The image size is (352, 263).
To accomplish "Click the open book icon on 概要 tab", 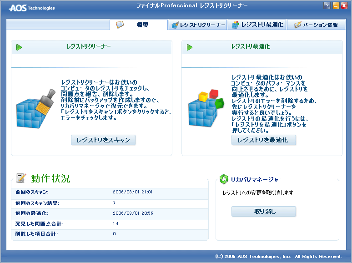I will coord(120,25).
